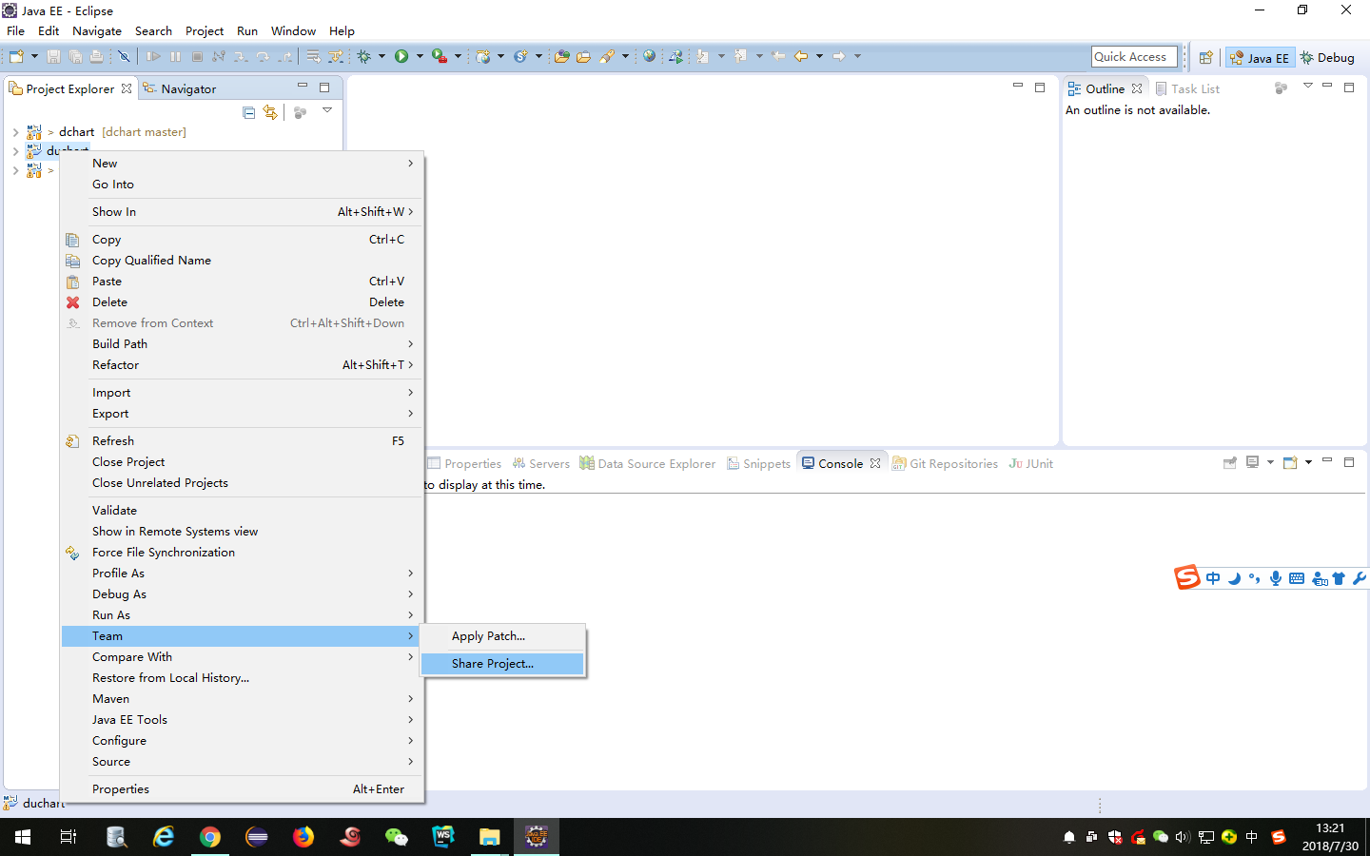
Task: Toggle Link with Editor in Project Explorer
Action: click(270, 112)
